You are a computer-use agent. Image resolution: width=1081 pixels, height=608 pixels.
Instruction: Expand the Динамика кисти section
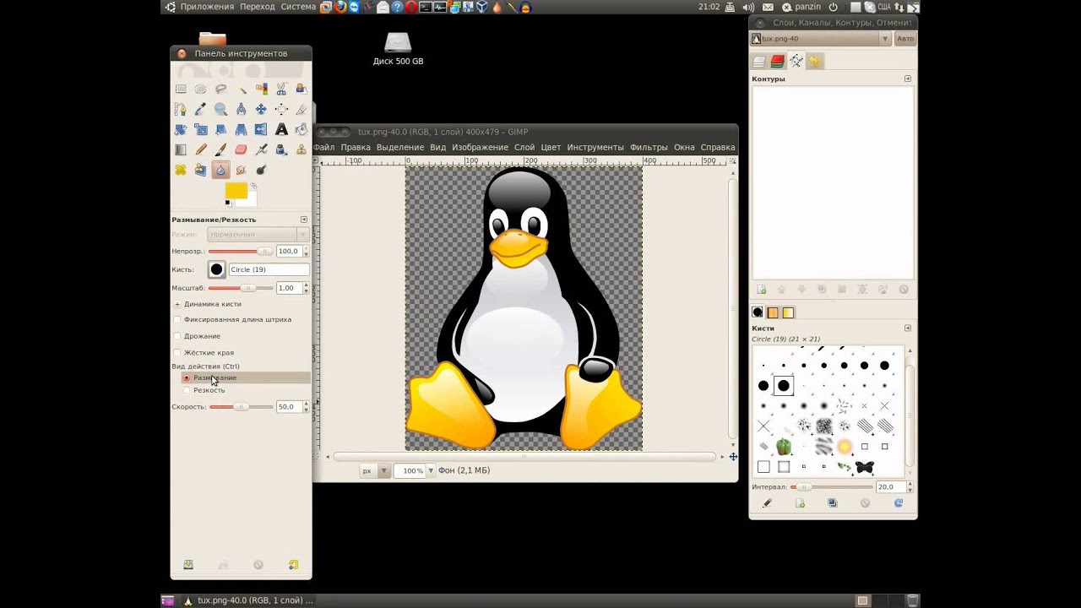point(177,304)
